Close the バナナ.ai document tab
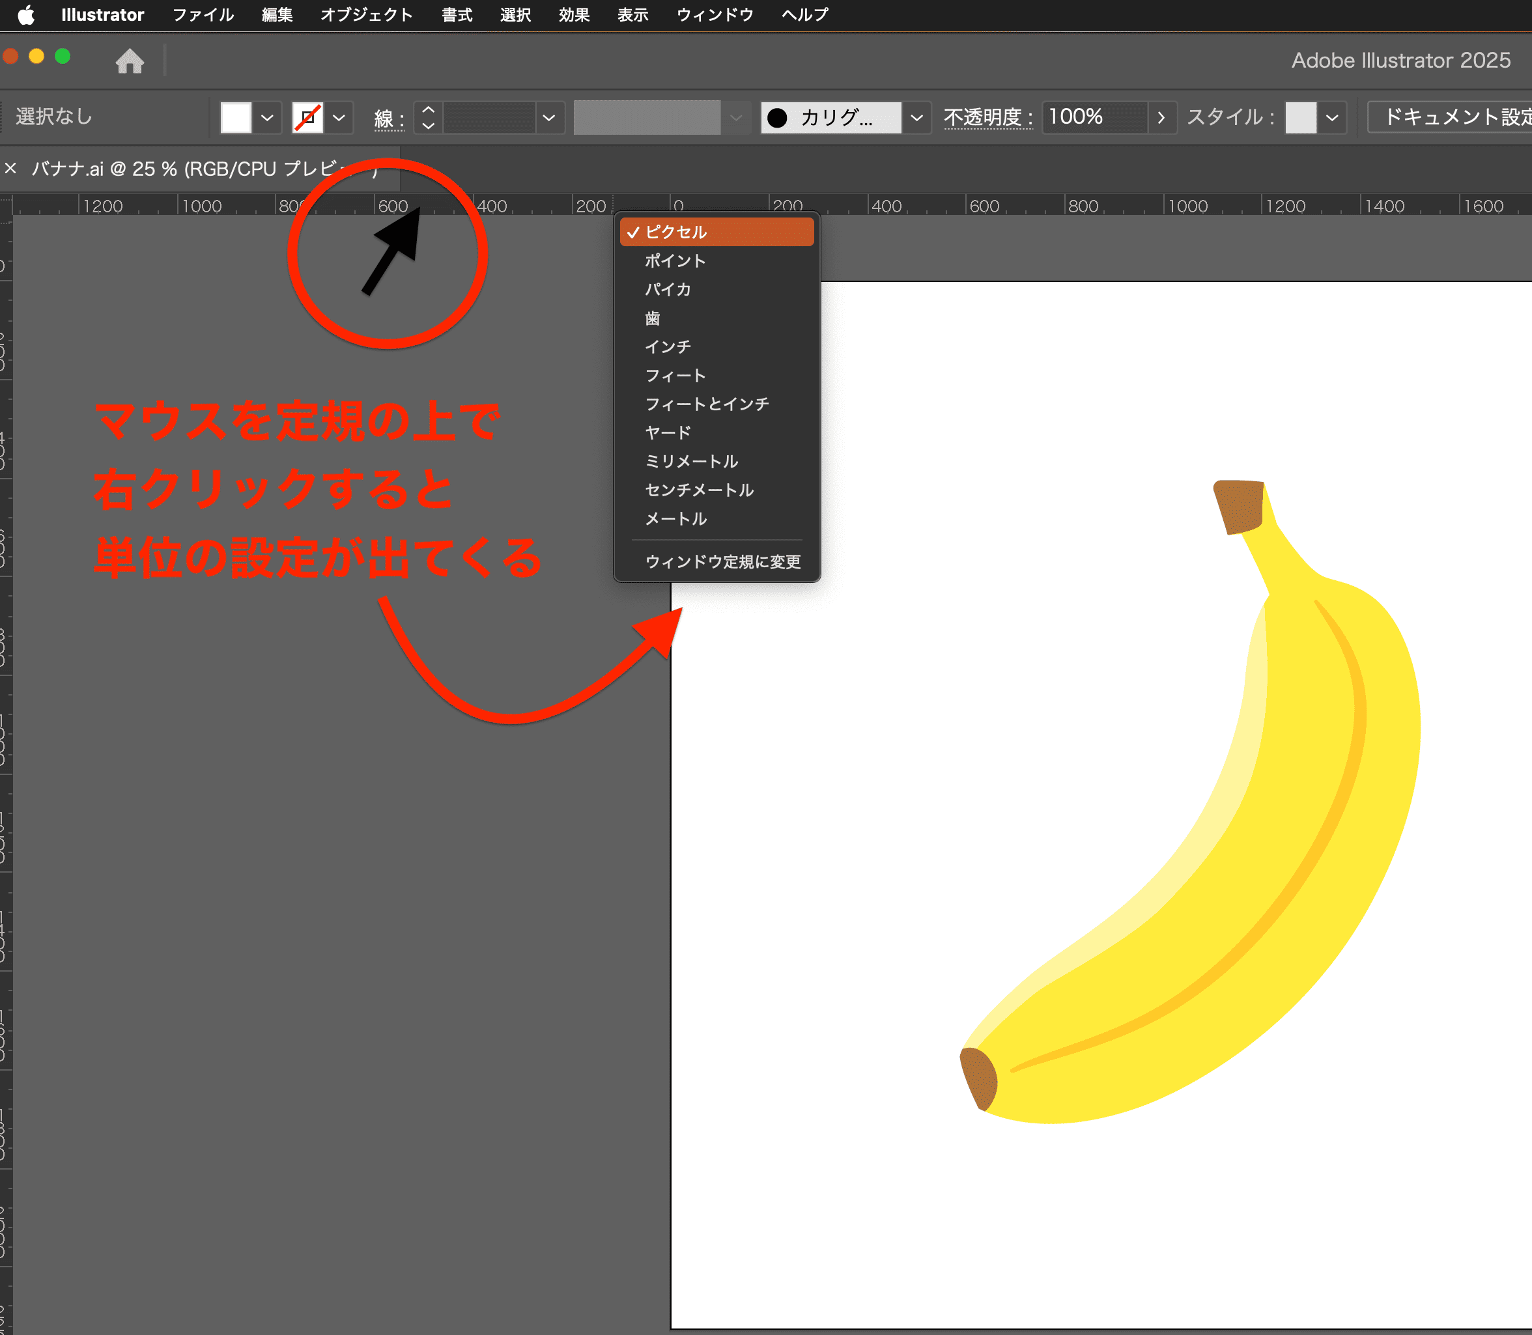Viewport: 1532px width, 1335px height. tap(10, 169)
